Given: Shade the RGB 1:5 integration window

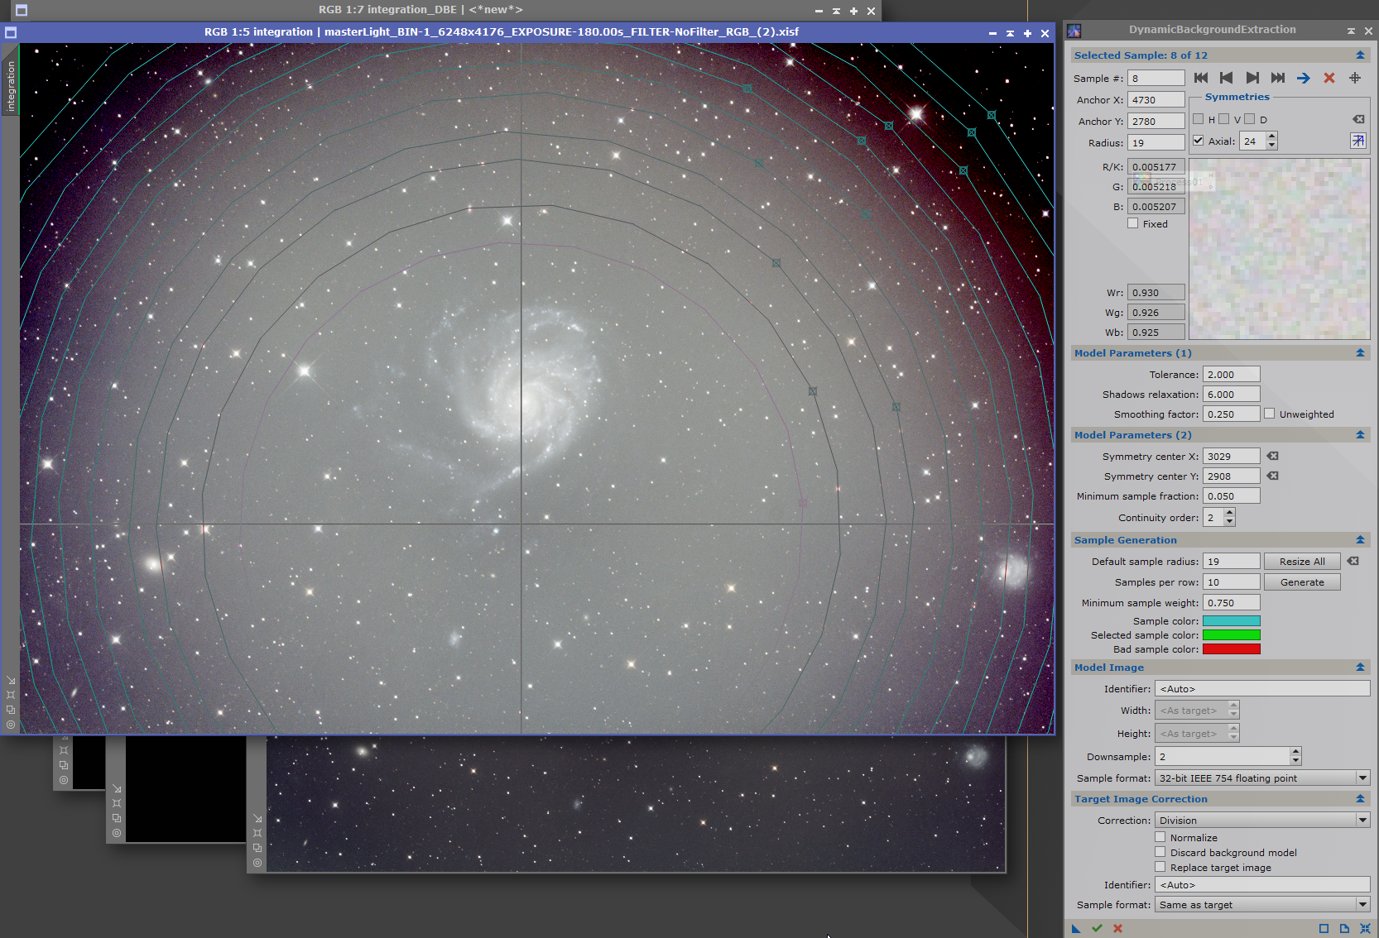Looking at the screenshot, I should pyautogui.click(x=1010, y=33).
